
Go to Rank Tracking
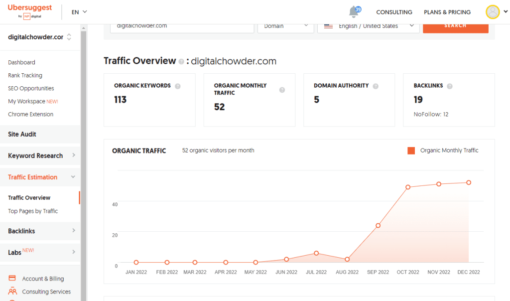coord(25,75)
